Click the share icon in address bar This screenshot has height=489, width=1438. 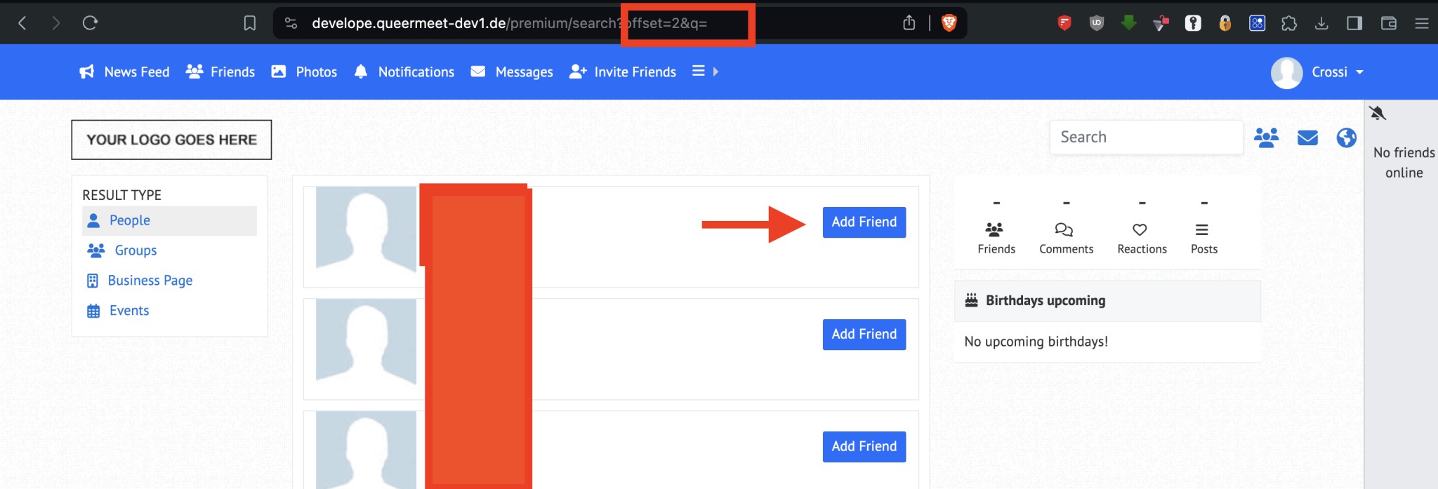909,23
